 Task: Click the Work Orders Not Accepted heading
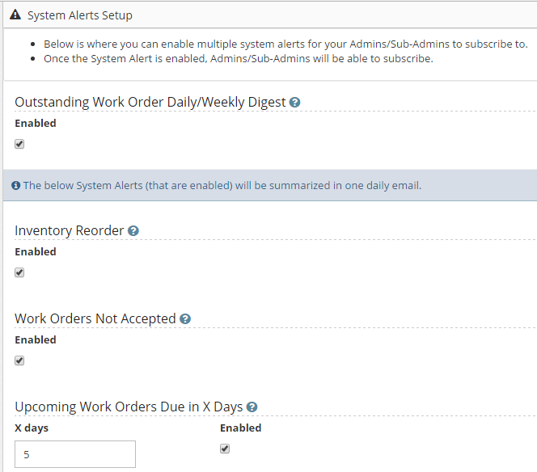coord(95,318)
